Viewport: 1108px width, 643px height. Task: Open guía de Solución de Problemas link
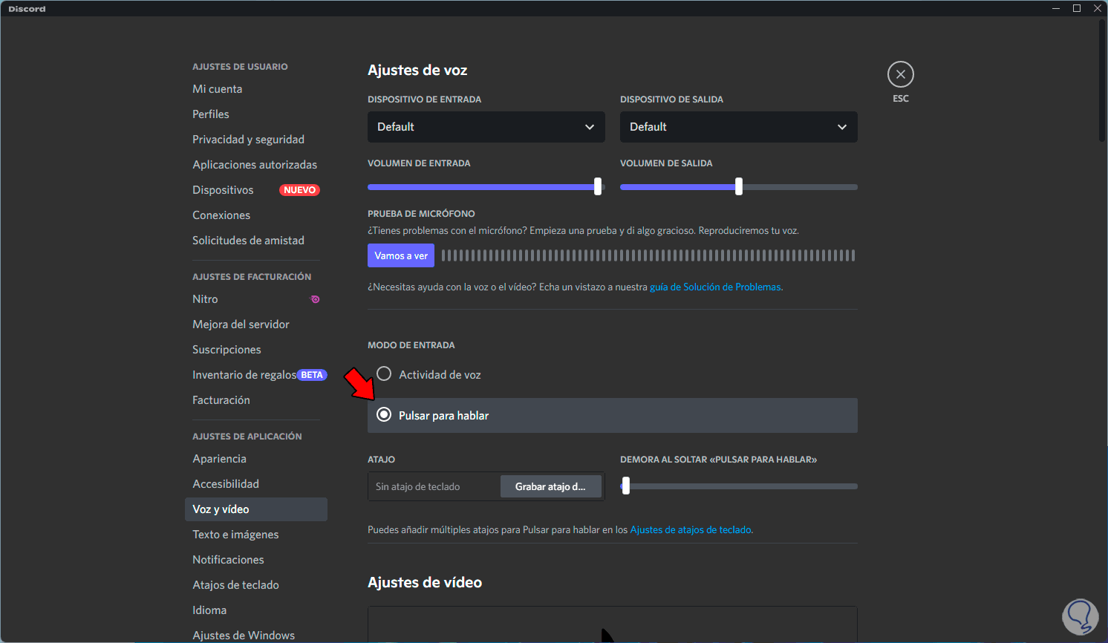point(715,287)
